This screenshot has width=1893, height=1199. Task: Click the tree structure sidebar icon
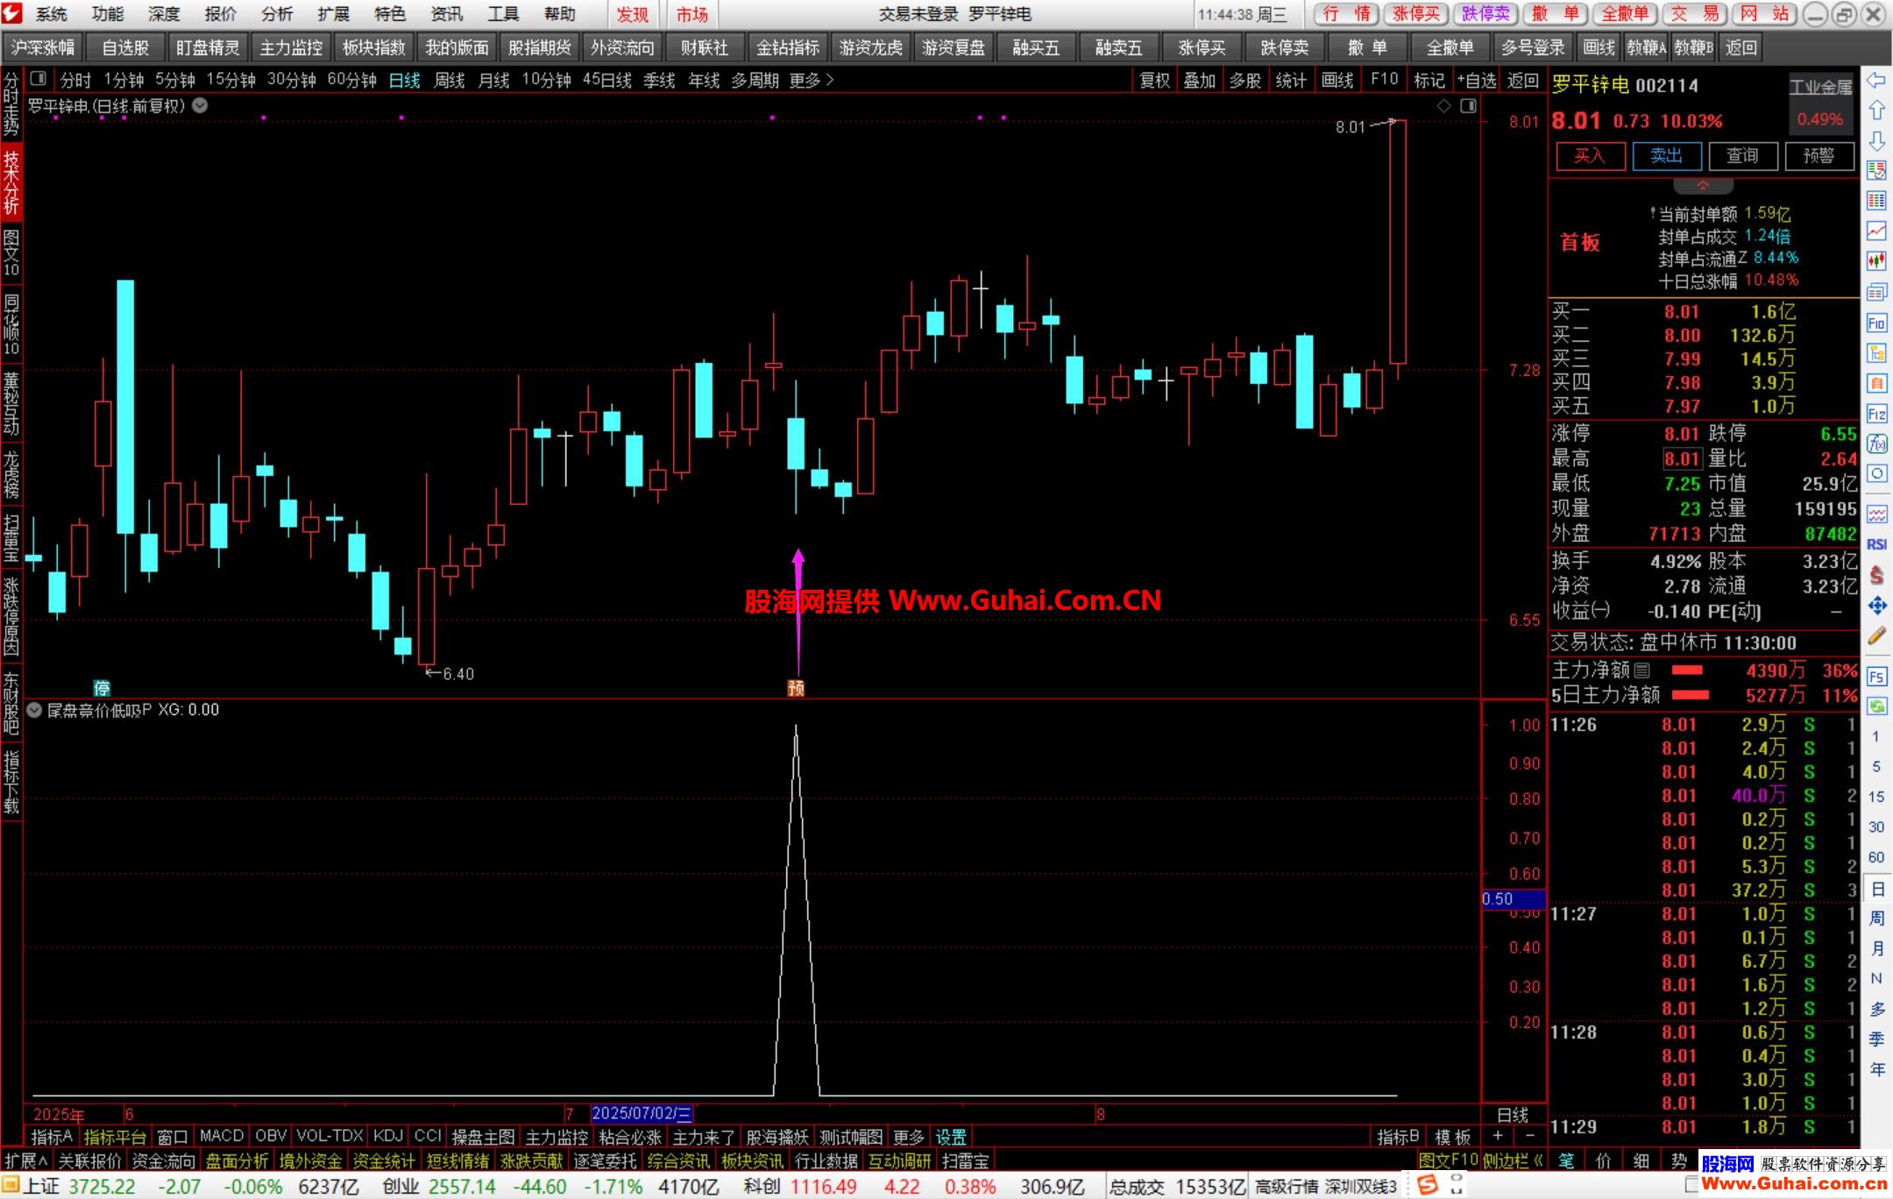(1876, 353)
